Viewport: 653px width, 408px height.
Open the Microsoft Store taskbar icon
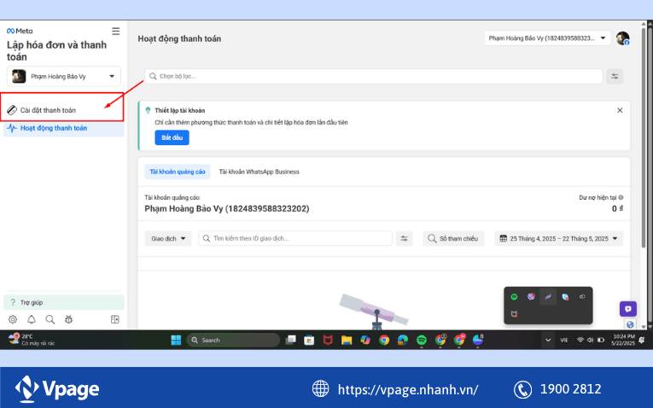point(309,340)
